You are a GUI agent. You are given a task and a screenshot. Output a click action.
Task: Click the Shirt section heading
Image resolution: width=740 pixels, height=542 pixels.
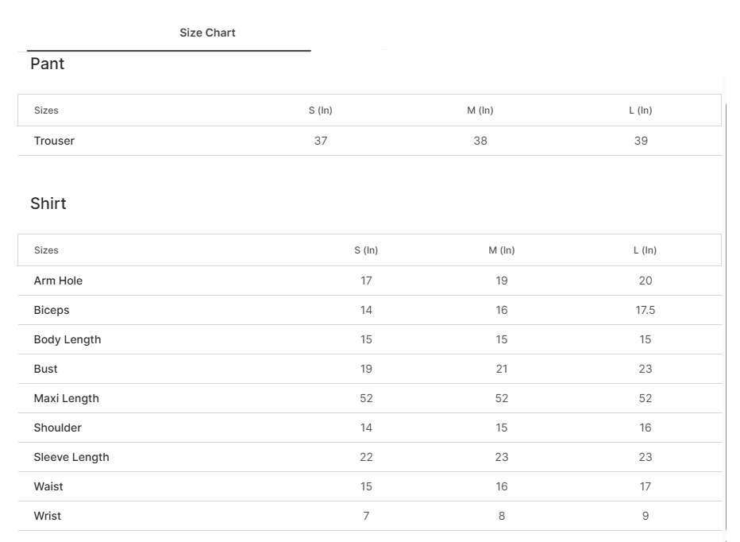[x=48, y=203]
